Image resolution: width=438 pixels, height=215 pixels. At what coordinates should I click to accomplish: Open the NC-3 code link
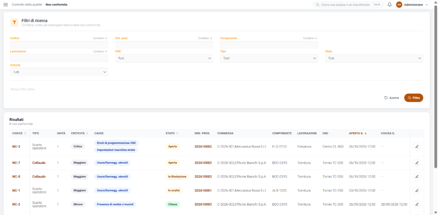point(16,146)
